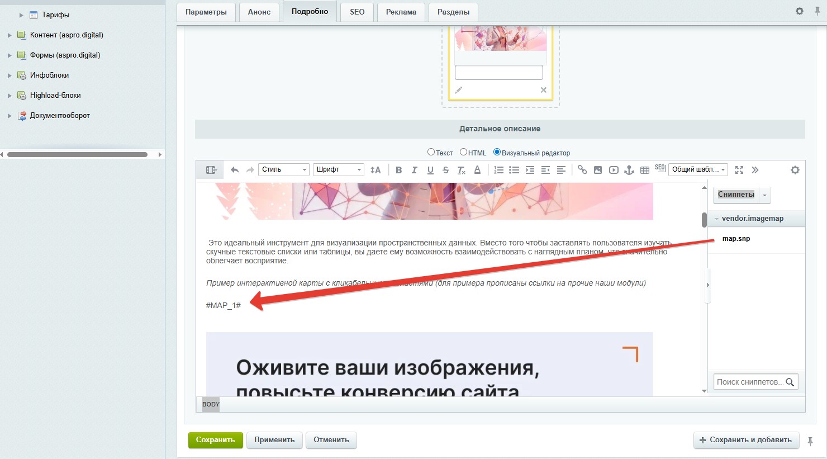Select the Текст editor mode

(431, 152)
